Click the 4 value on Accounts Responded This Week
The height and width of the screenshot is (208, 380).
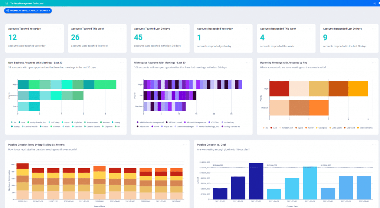(x=262, y=38)
